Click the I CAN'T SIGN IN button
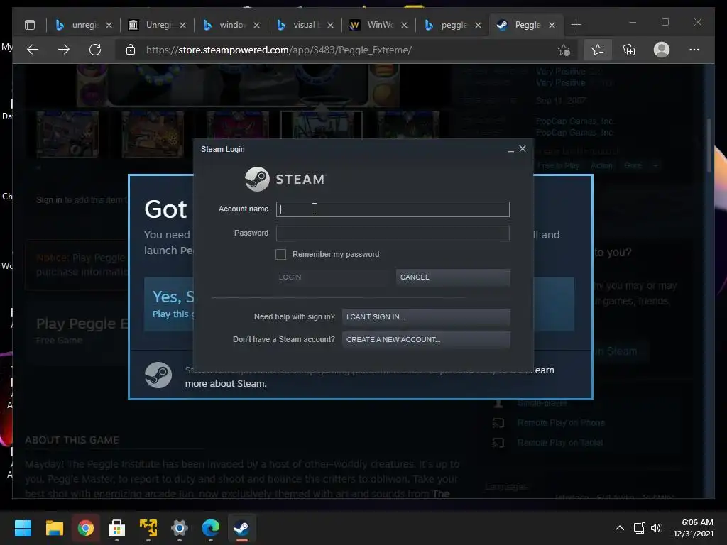Screen dimensions: 727x545 pyautogui.click(x=426, y=317)
